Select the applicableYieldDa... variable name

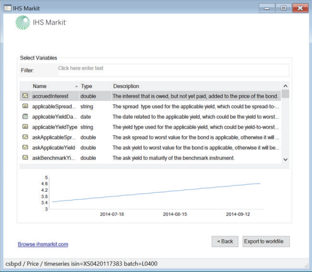pyautogui.click(x=54, y=117)
